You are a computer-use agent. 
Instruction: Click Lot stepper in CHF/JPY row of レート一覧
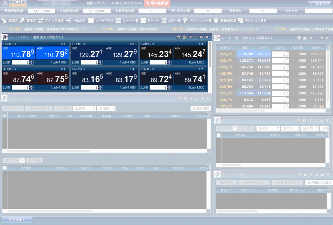point(287,93)
